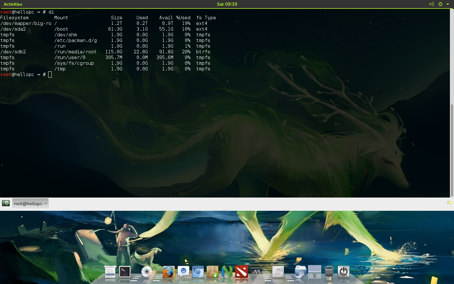Click the 55.1G available value
Screen dimensions: 454x284
tap(166, 29)
